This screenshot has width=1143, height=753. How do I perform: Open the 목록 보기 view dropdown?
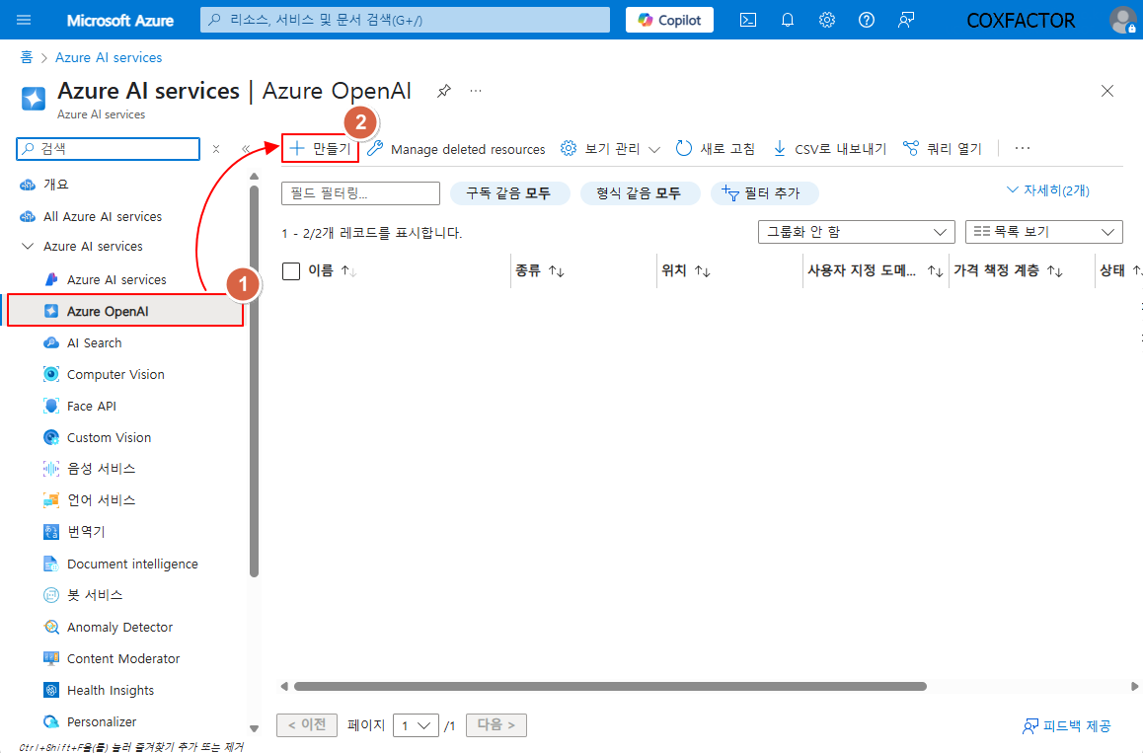click(1043, 232)
